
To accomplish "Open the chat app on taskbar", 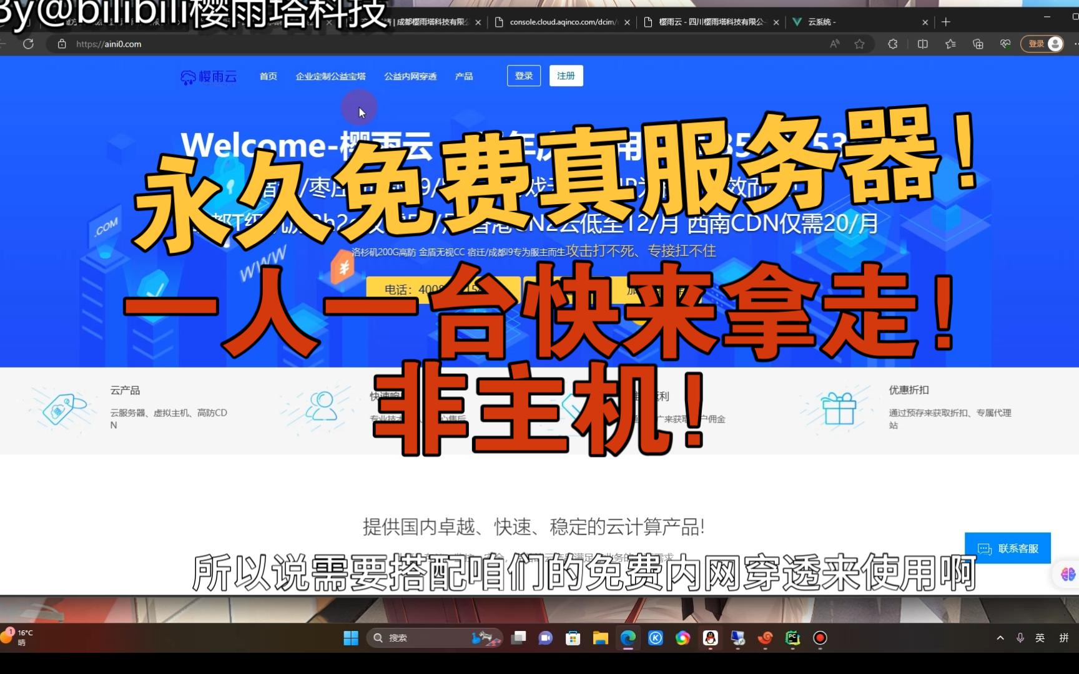I will (x=546, y=638).
